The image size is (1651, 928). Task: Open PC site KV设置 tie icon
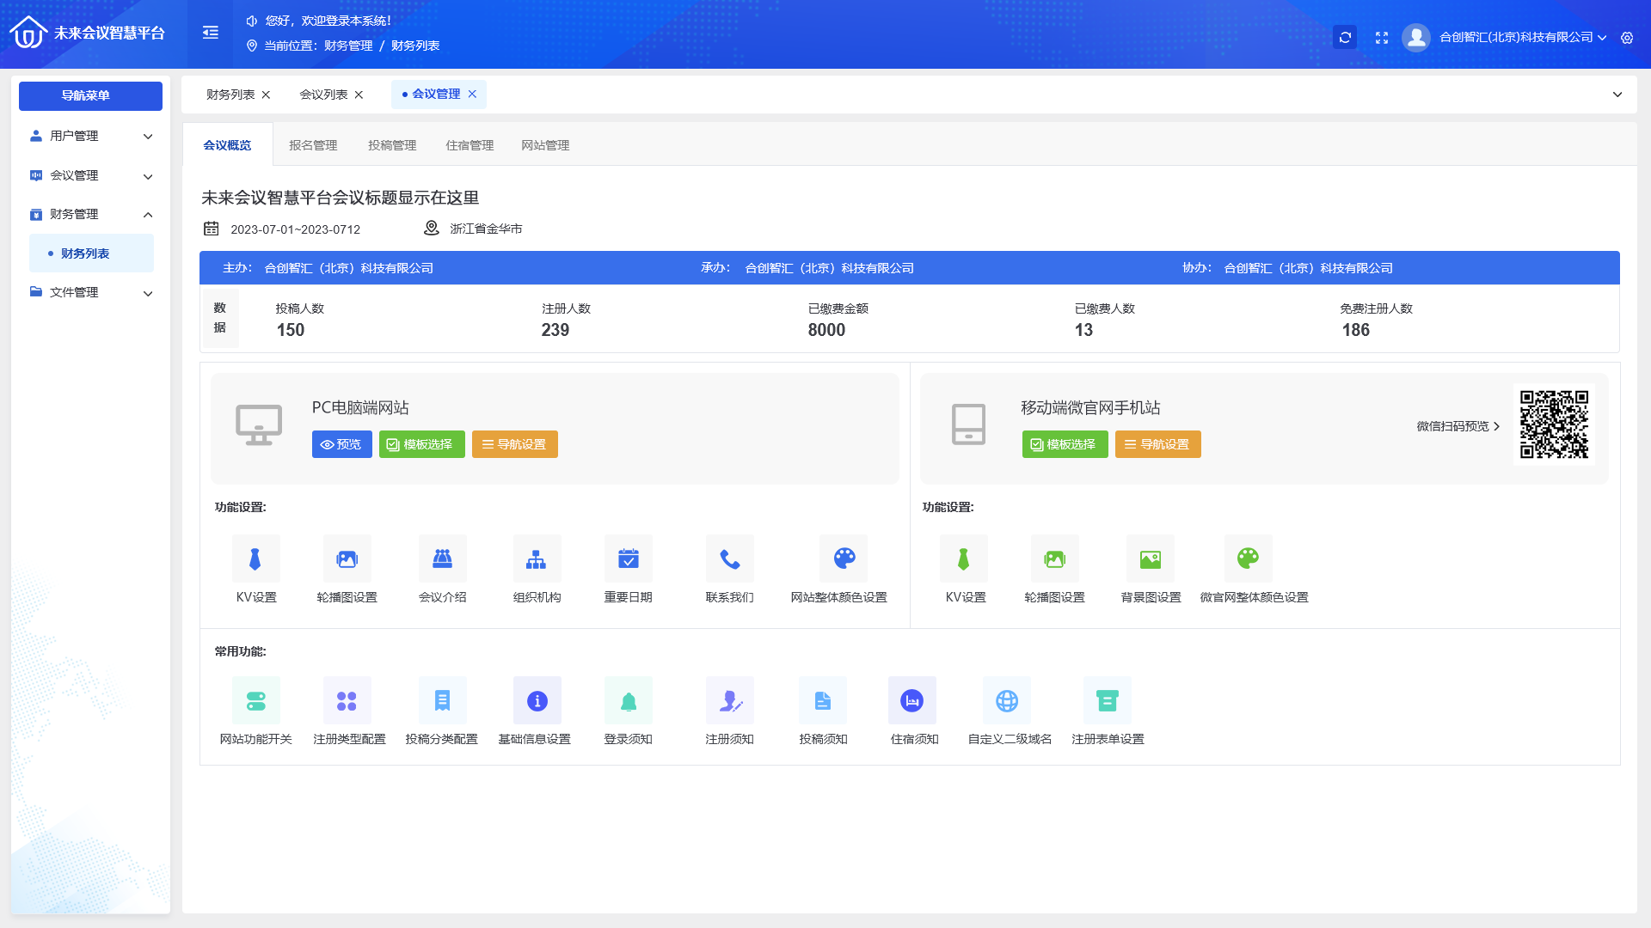click(x=255, y=559)
